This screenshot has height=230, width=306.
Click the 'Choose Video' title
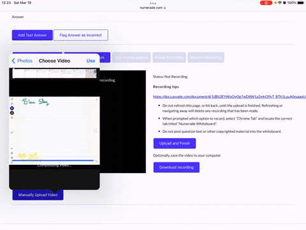pyautogui.click(x=54, y=61)
